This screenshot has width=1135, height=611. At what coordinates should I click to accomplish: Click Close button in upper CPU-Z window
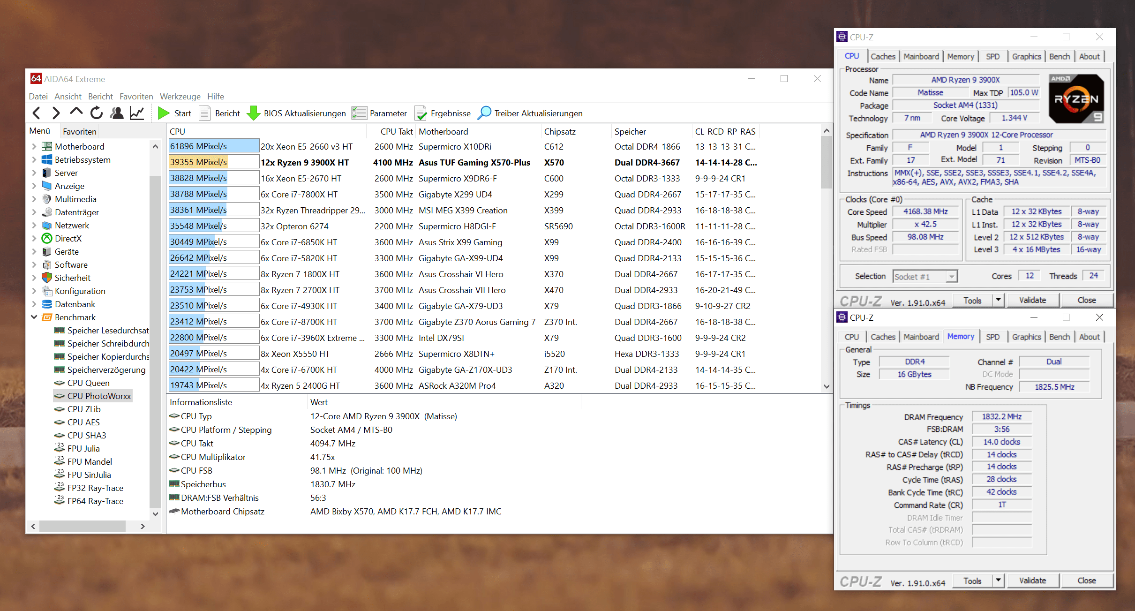point(1086,300)
